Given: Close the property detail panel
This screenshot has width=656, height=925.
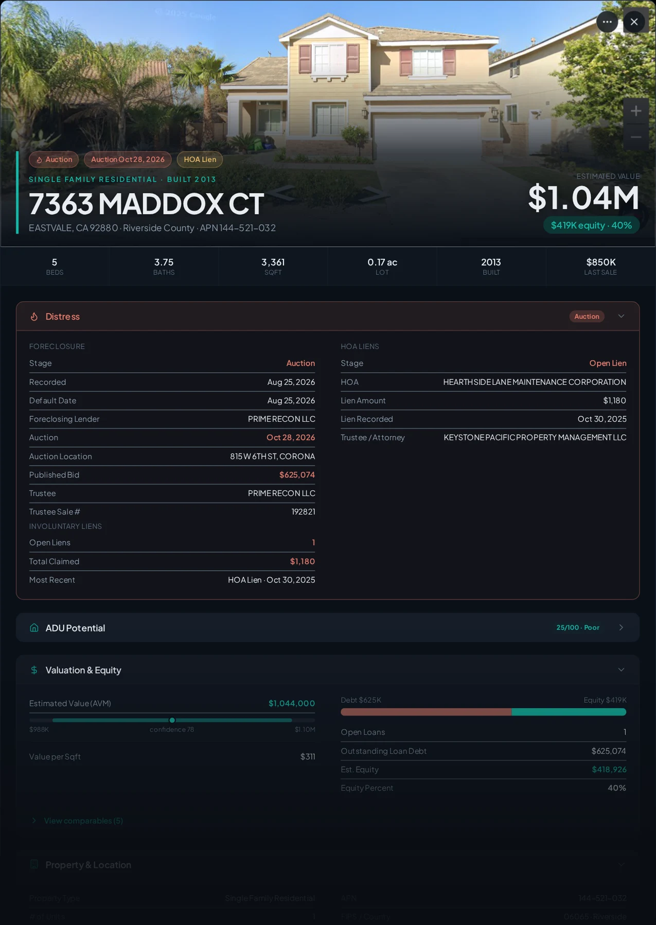Looking at the screenshot, I should coord(634,22).
